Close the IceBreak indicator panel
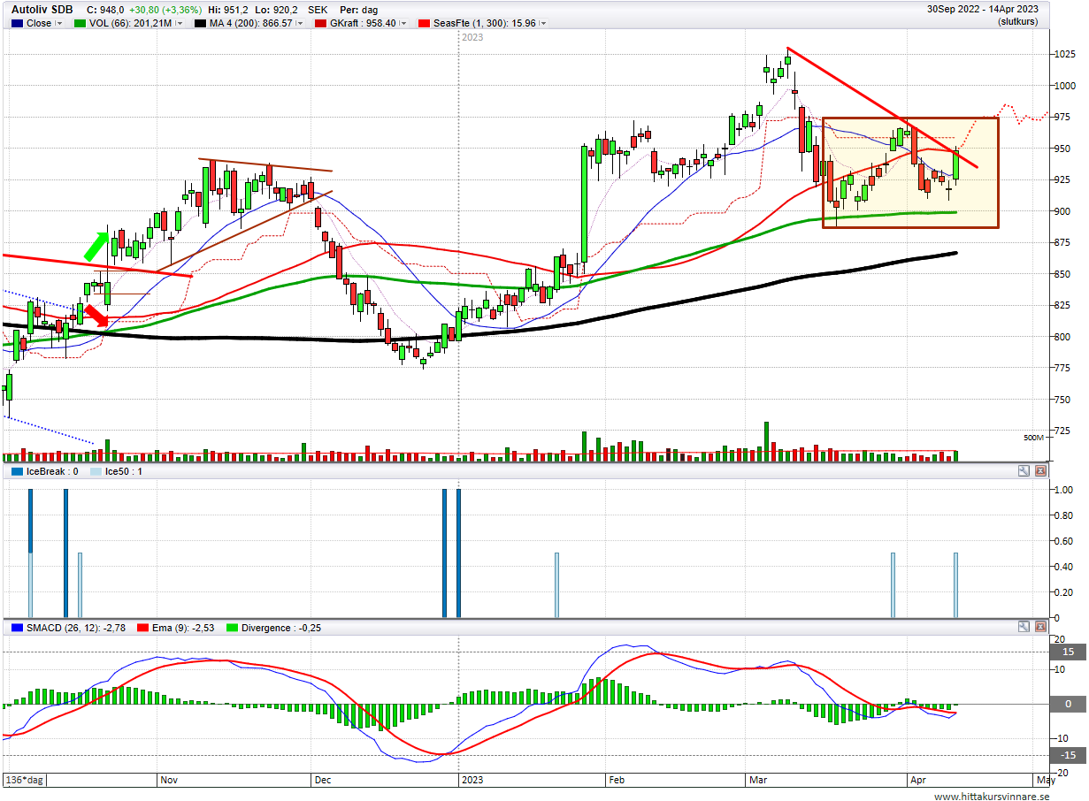Screen dimensions: 1089x801 1040,471
